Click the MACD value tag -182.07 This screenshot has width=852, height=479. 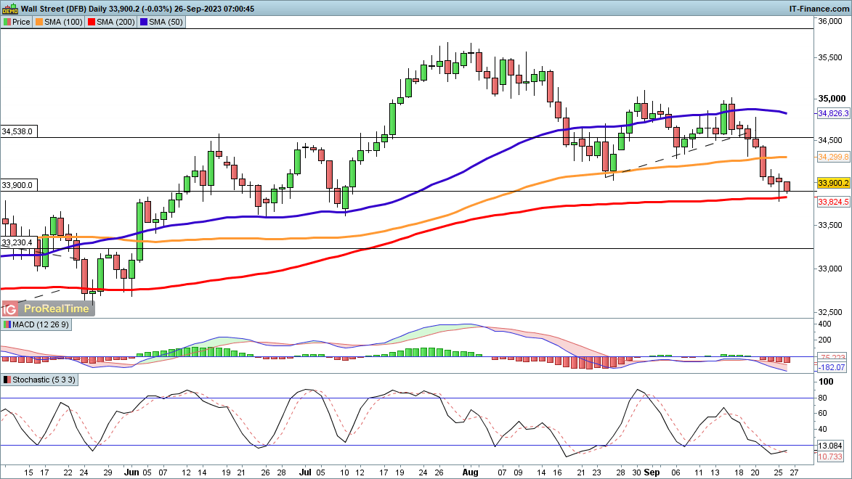tap(833, 368)
